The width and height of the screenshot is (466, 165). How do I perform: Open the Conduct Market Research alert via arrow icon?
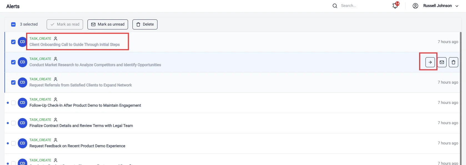tap(430, 62)
